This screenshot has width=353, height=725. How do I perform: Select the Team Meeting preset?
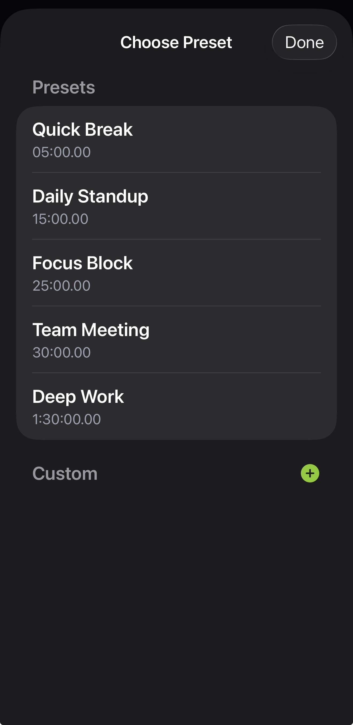coord(91,330)
